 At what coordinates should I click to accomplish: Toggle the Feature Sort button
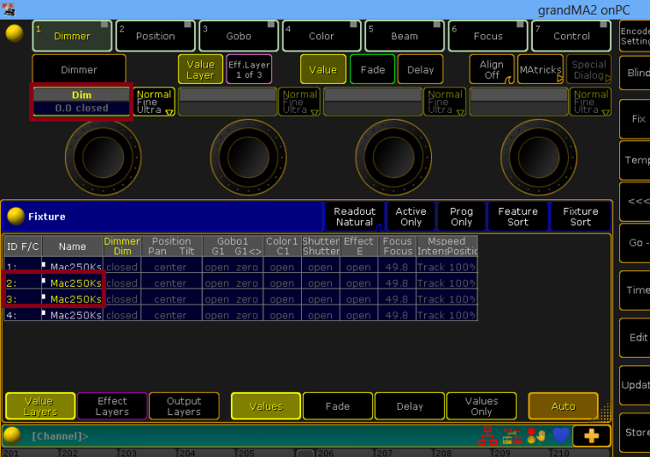(517, 216)
